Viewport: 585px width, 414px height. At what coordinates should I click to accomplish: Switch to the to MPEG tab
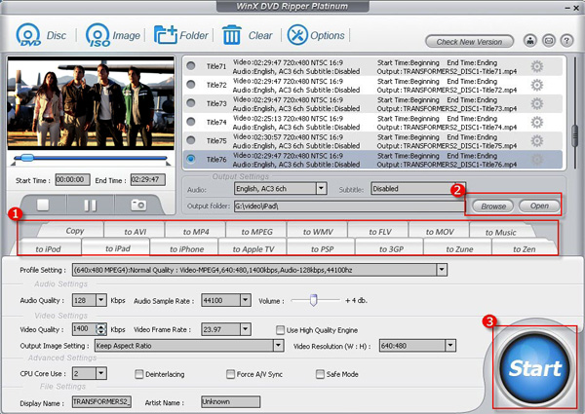pos(256,232)
